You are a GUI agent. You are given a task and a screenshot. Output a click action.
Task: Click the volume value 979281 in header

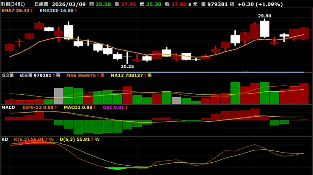pyautogui.click(x=218, y=4)
